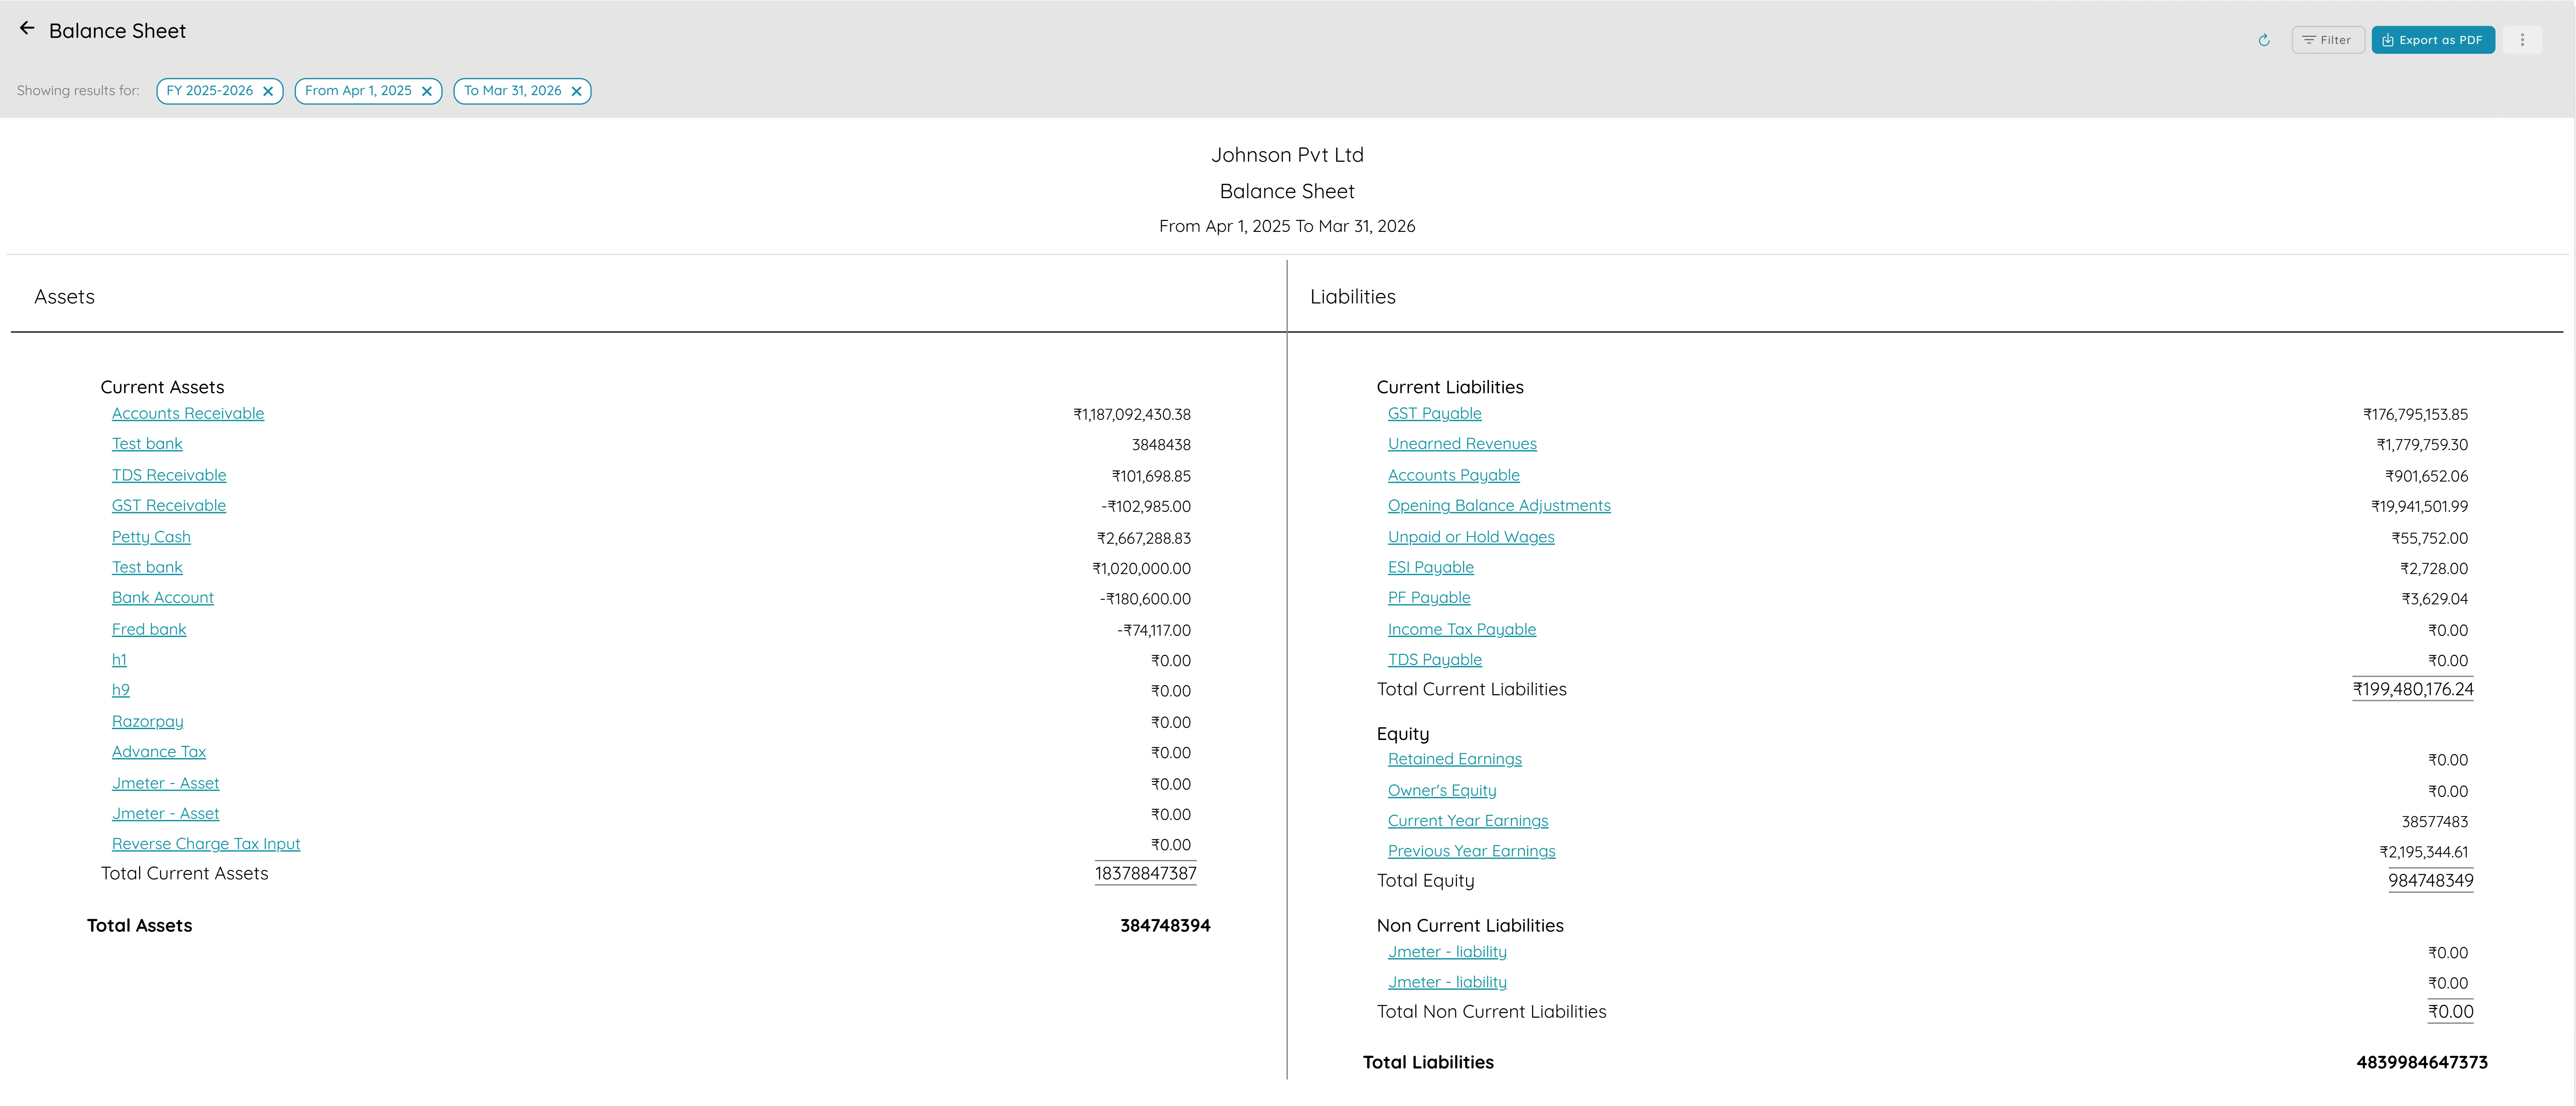Screen dimensions: 2576x1106
Task: Select the FY 2025-2026 filter chip
Action: coord(209,91)
